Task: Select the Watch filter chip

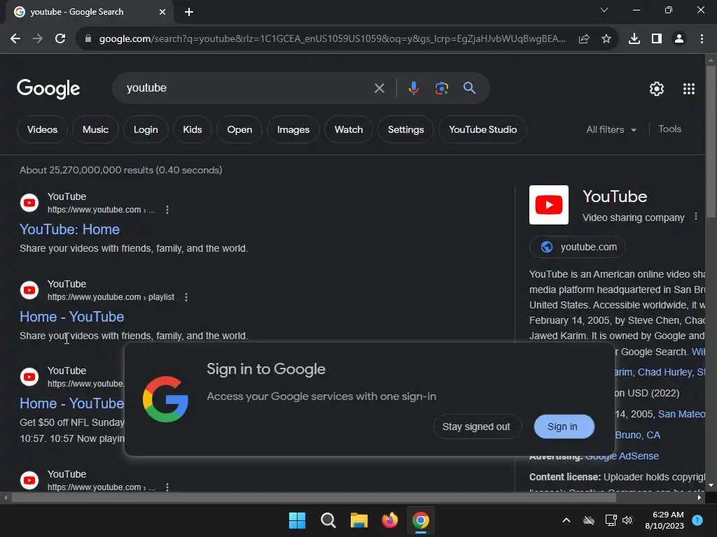Action: tap(349, 129)
